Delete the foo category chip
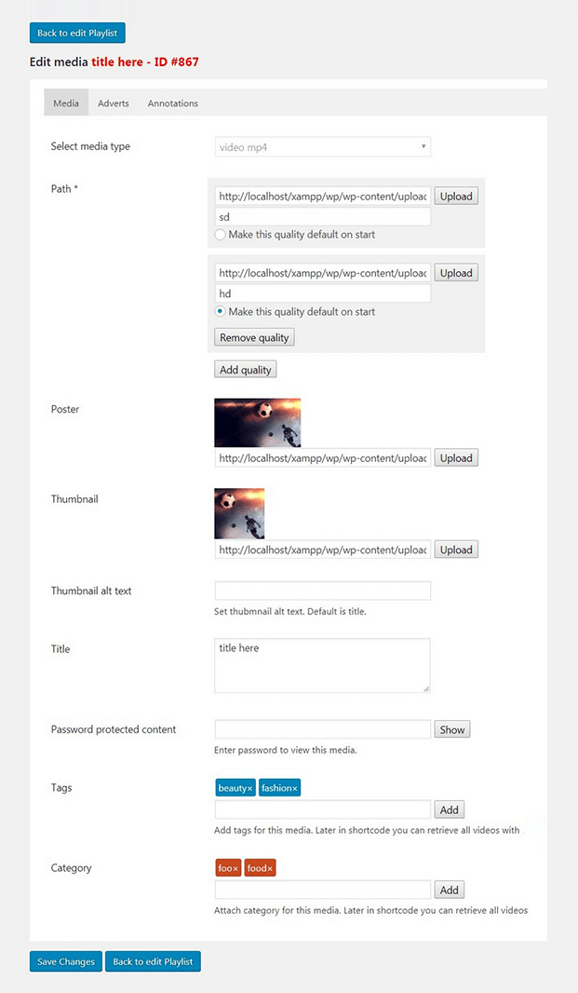The image size is (578, 993). [x=235, y=868]
